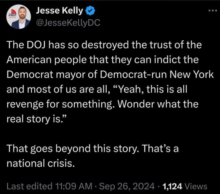View edit history via Last edited
220x194 pixels.
coord(30,186)
